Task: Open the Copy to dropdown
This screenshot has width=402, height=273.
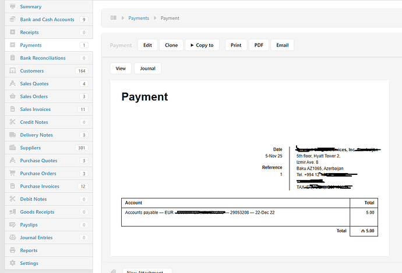Action: click(x=202, y=45)
